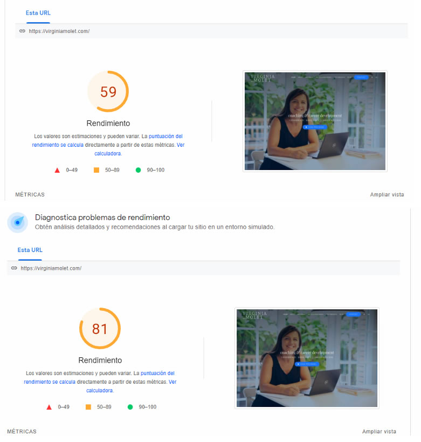Select the top 'Esta URL' tab
Screen dimensions: 421x442
click(38, 13)
